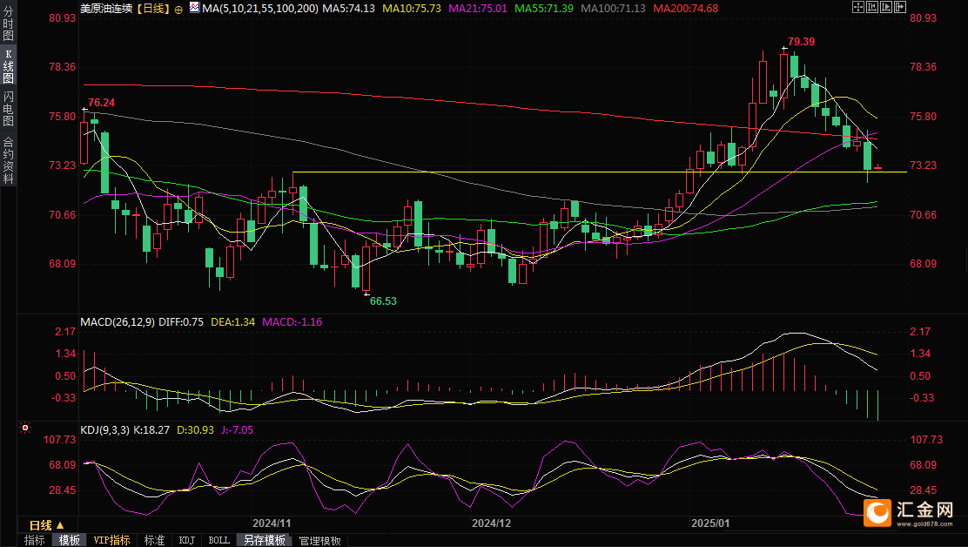The image size is (968, 547).
Task: Click the small red gear icon beside KDJ
Action: click(25, 429)
